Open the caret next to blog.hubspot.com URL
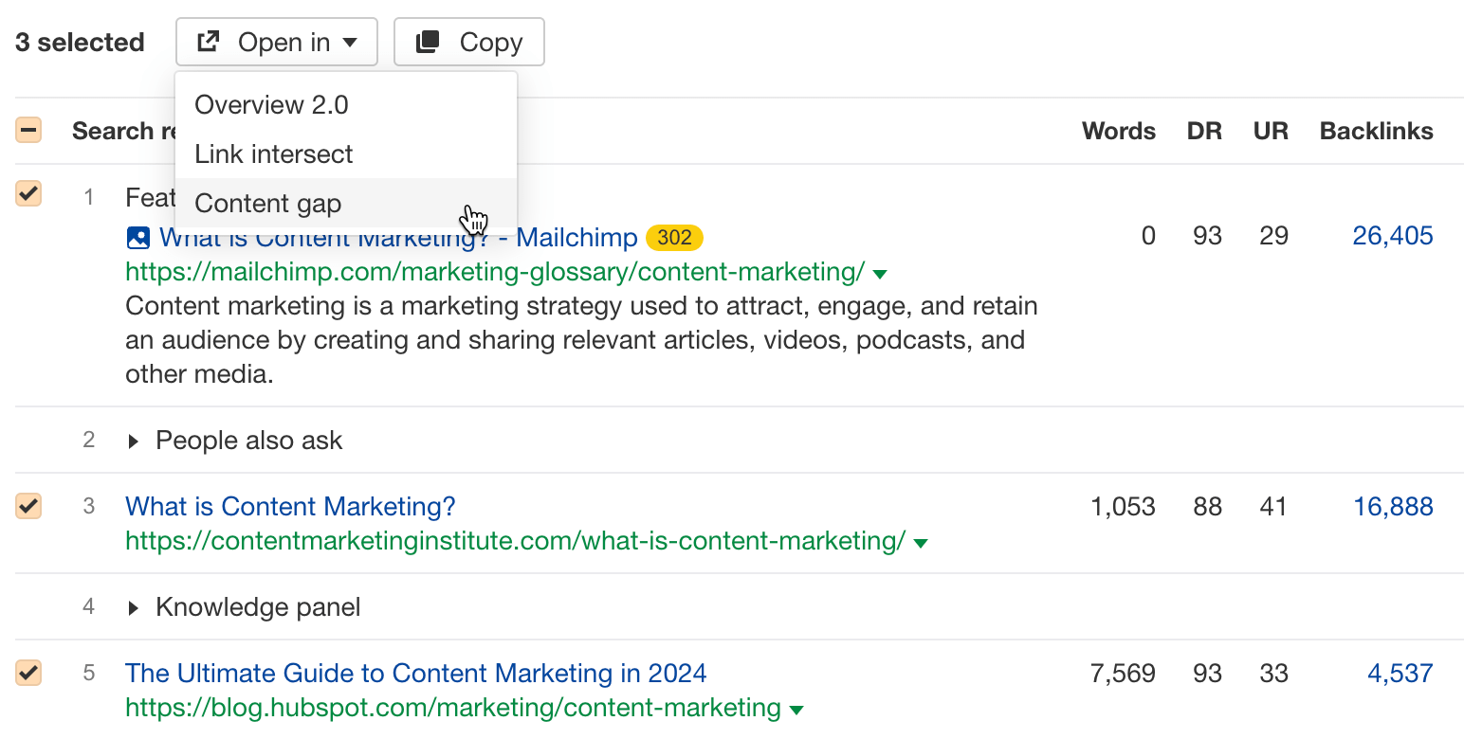 [796, 708]
